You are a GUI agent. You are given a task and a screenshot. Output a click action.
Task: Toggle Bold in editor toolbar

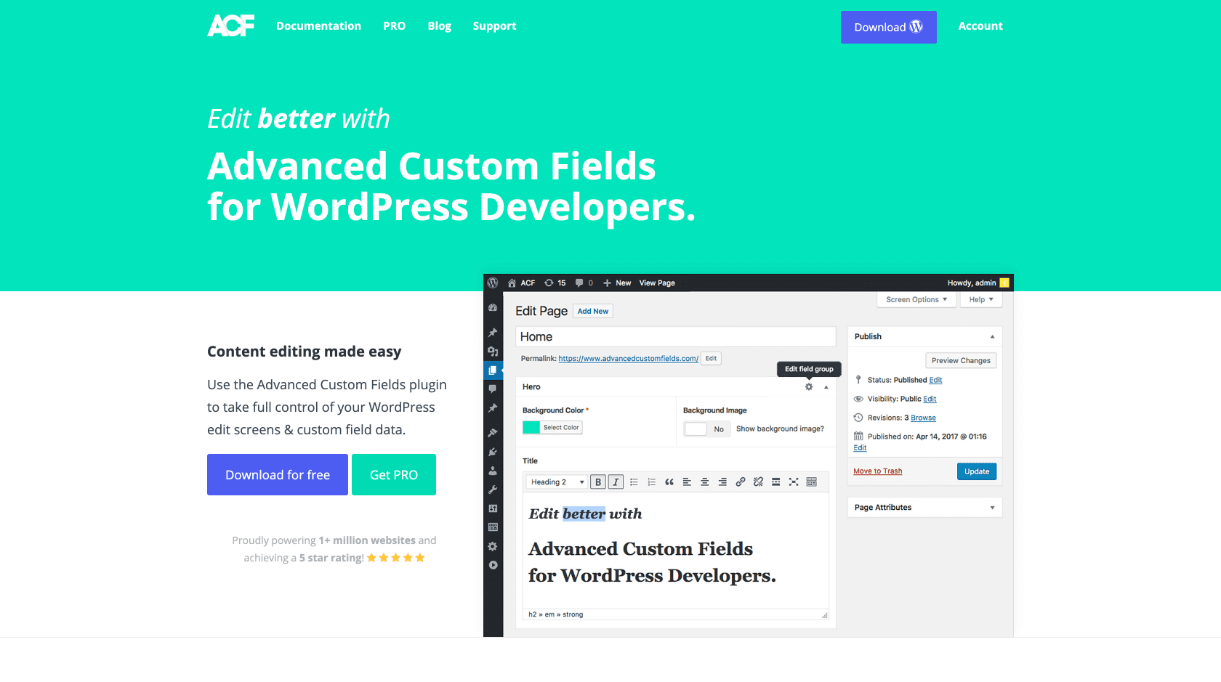(598, 482)
